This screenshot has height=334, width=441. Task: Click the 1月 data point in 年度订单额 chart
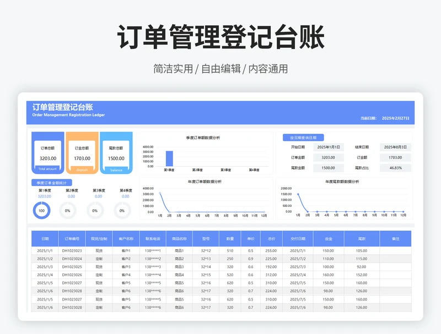(x=160, y=193)
